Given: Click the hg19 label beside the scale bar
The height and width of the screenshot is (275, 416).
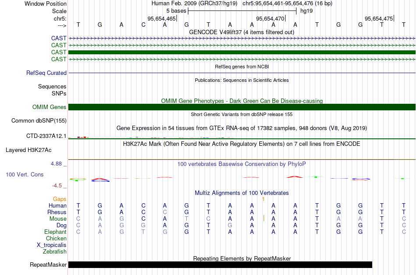Looking at the screenshot, I should (x=307, y=11).
